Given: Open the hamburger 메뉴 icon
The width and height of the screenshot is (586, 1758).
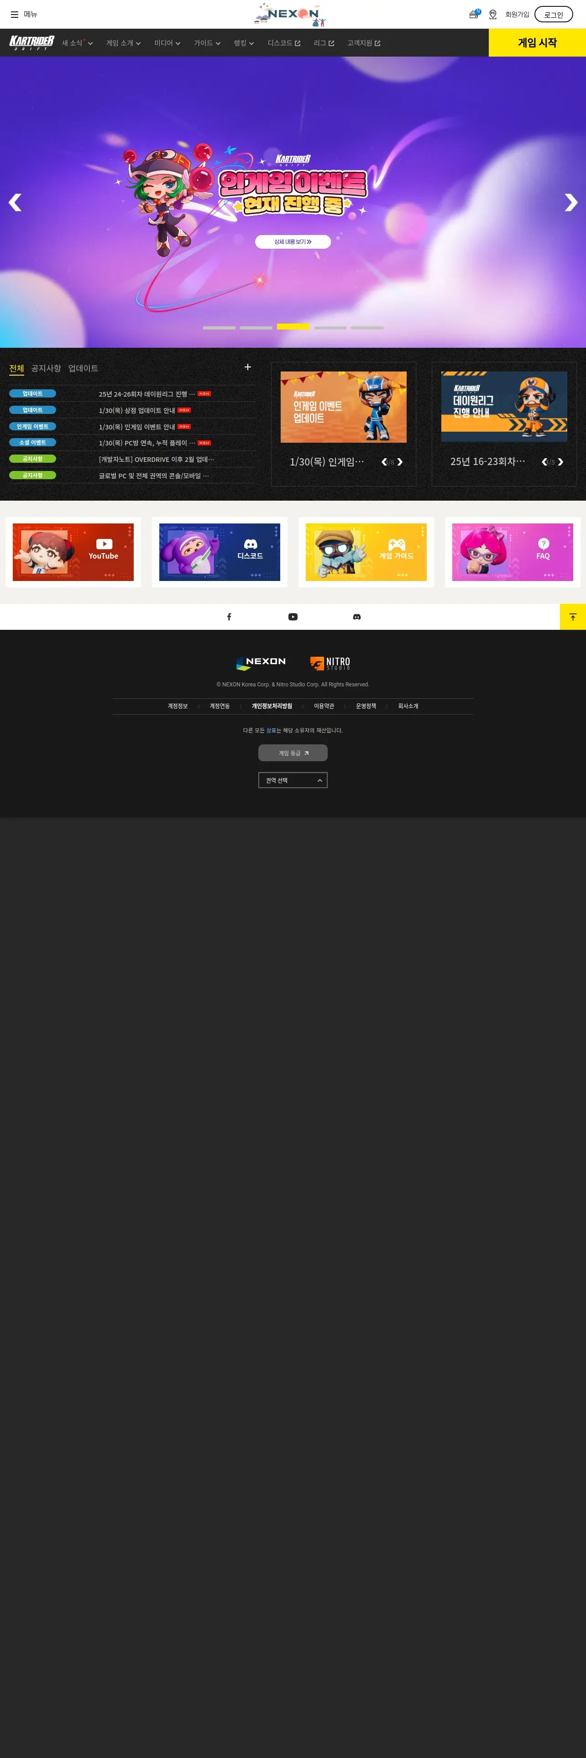Looking at the screenshot, I should [x=14, y=14].
